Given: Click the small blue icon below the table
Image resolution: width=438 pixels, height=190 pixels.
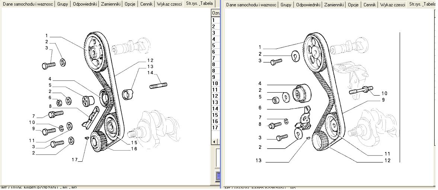Looking at the screenshot, I should pyautogui.click(x=218, y=175).
